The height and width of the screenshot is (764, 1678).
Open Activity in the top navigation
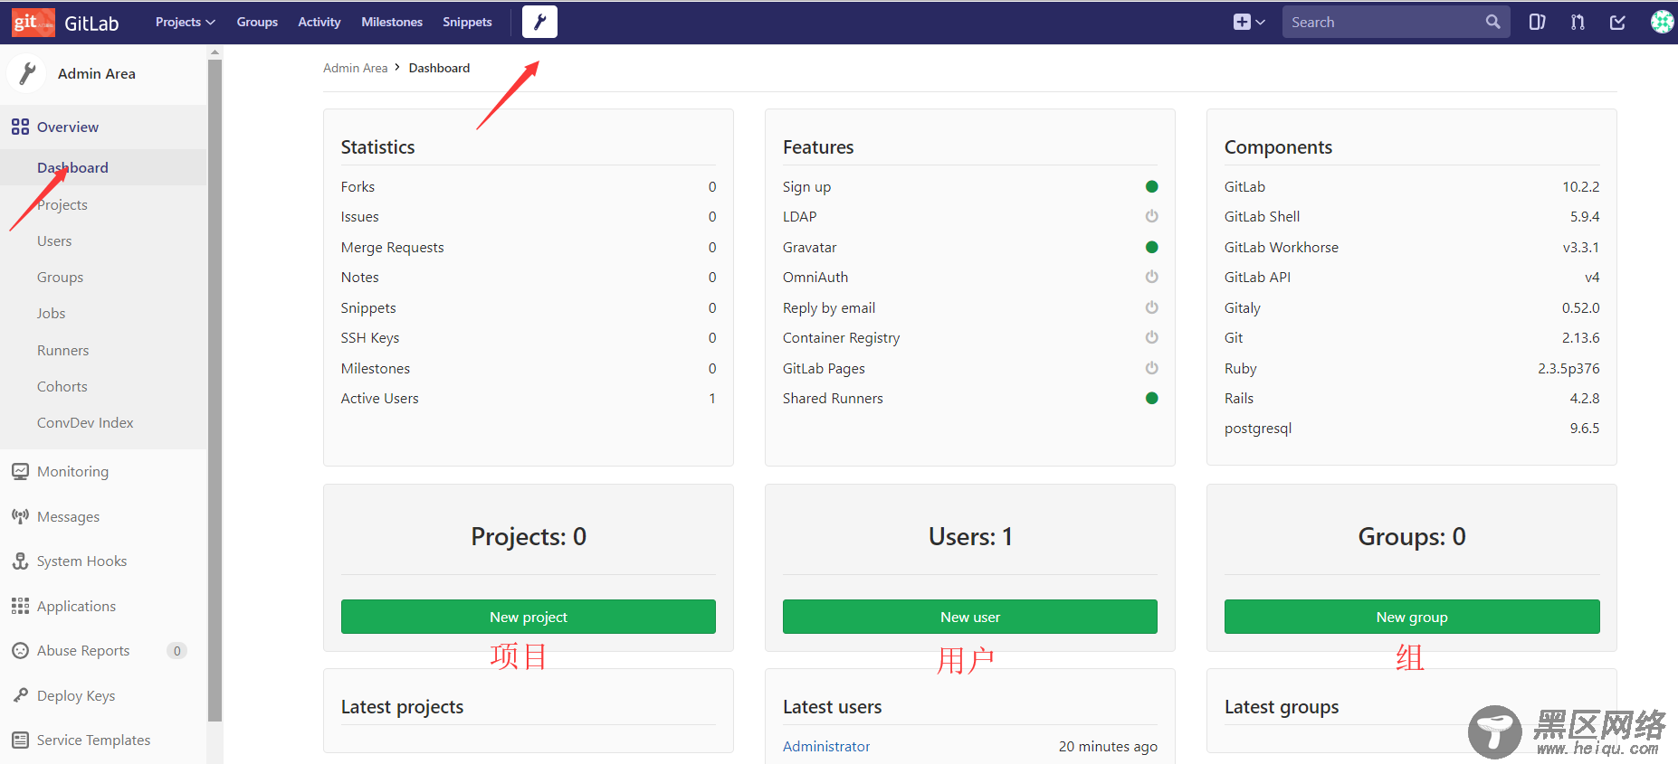(319, 22)
